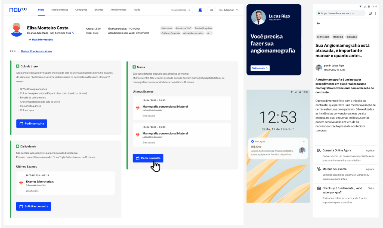Click Início breadcrumb
The image size is (383, 228).
point(13,51)
